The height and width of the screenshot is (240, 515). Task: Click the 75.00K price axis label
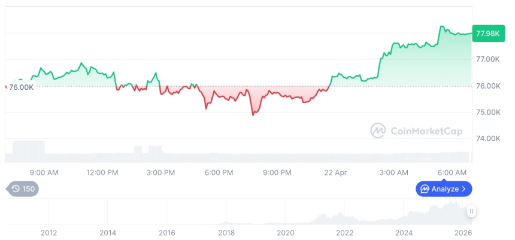click(x=488, y=112)
